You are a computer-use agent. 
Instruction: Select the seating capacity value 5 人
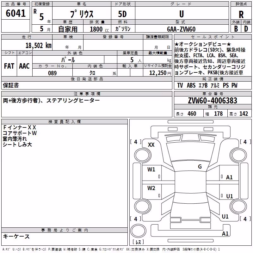tap(136, 60)
